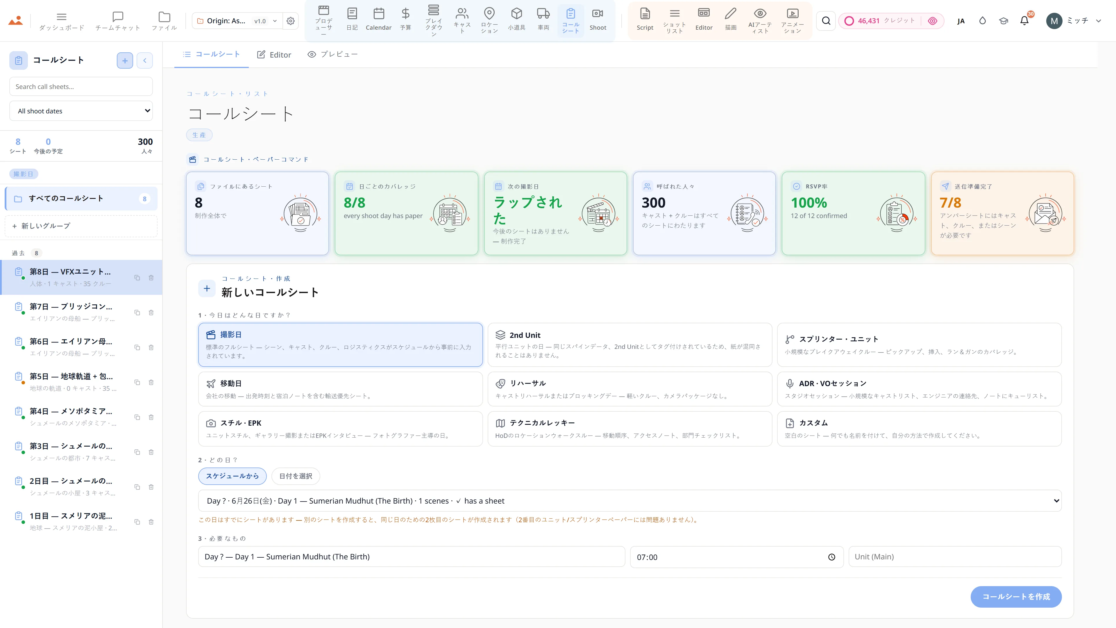Image resolution: width=1116 pixels, height=628 pixels.
Task: Open the ブレイクダウン toolbar icon
Action: [x=434, y=10]
